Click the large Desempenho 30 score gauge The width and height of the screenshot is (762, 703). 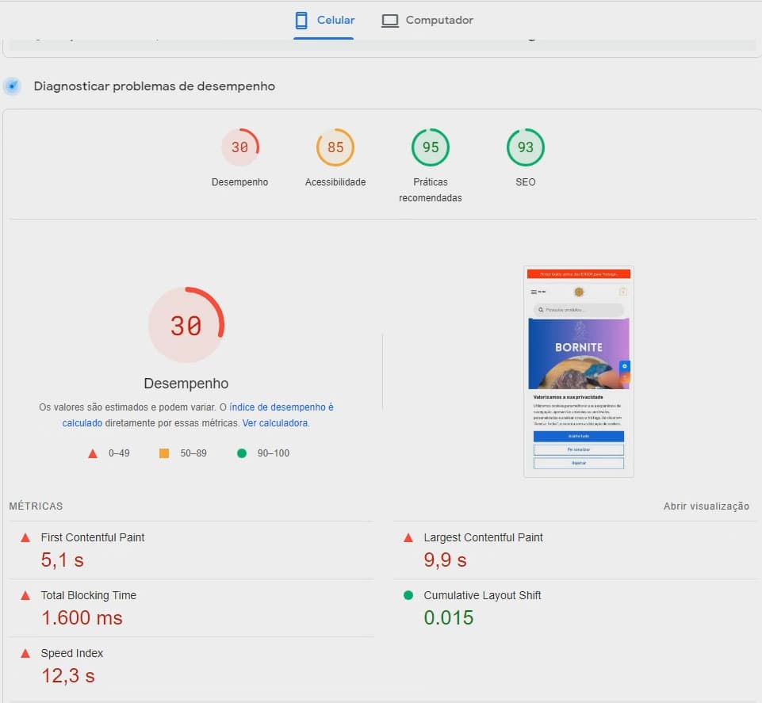tap(186, 324)
